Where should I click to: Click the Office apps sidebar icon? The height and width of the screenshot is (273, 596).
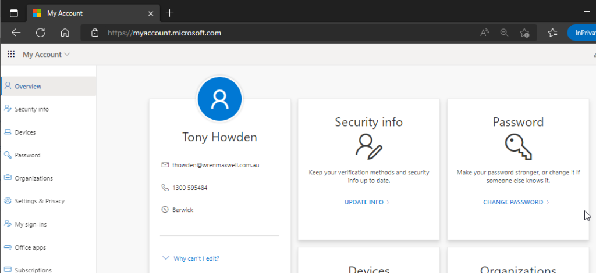[x=8, y=247]
